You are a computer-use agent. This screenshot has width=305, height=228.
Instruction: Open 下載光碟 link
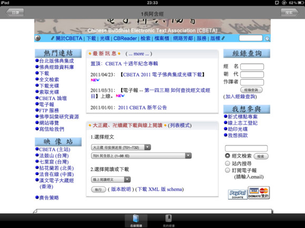coord(49,85)
